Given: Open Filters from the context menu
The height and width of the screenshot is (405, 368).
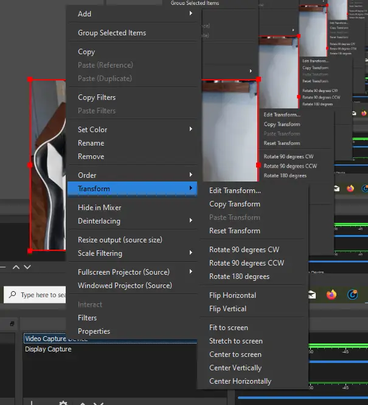Looking at the screenshot, I should 132,318.
